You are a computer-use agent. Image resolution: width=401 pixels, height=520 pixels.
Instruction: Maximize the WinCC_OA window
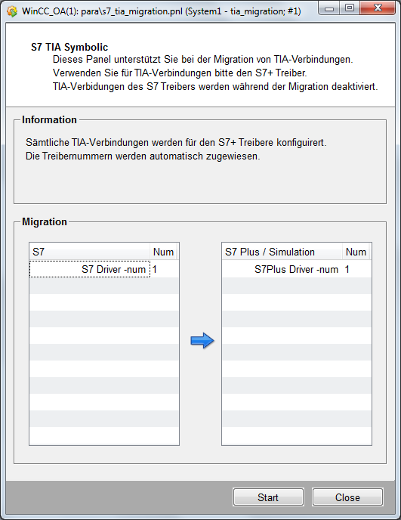tap(350, 8)
